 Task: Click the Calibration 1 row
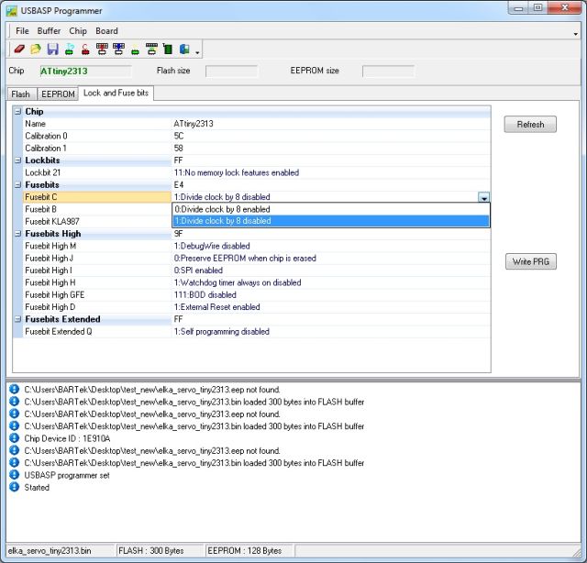pos(257,149)
